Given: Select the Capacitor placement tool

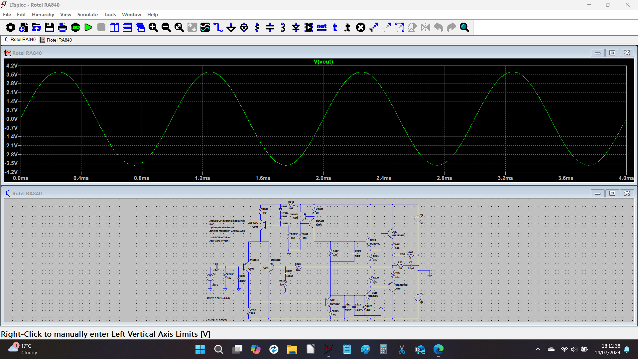Looking at the screenshot, I should pos(270,27).
